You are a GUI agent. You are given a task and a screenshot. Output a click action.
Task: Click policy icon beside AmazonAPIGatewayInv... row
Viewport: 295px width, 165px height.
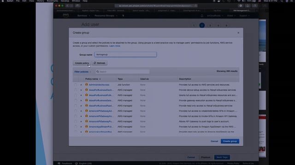coord(87,116)
